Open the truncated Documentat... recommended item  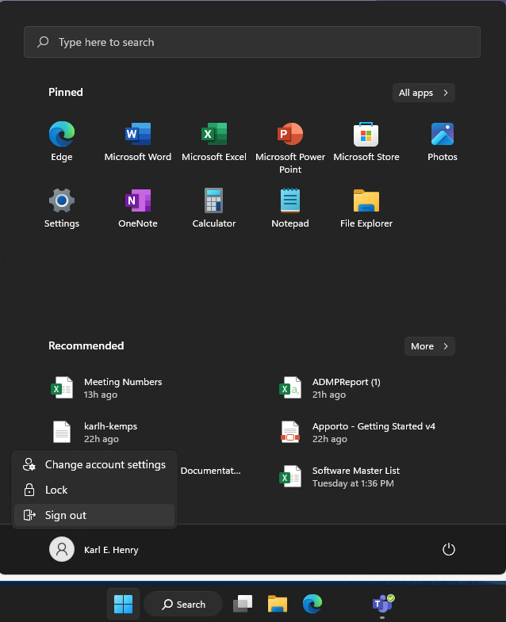(210, 471)
